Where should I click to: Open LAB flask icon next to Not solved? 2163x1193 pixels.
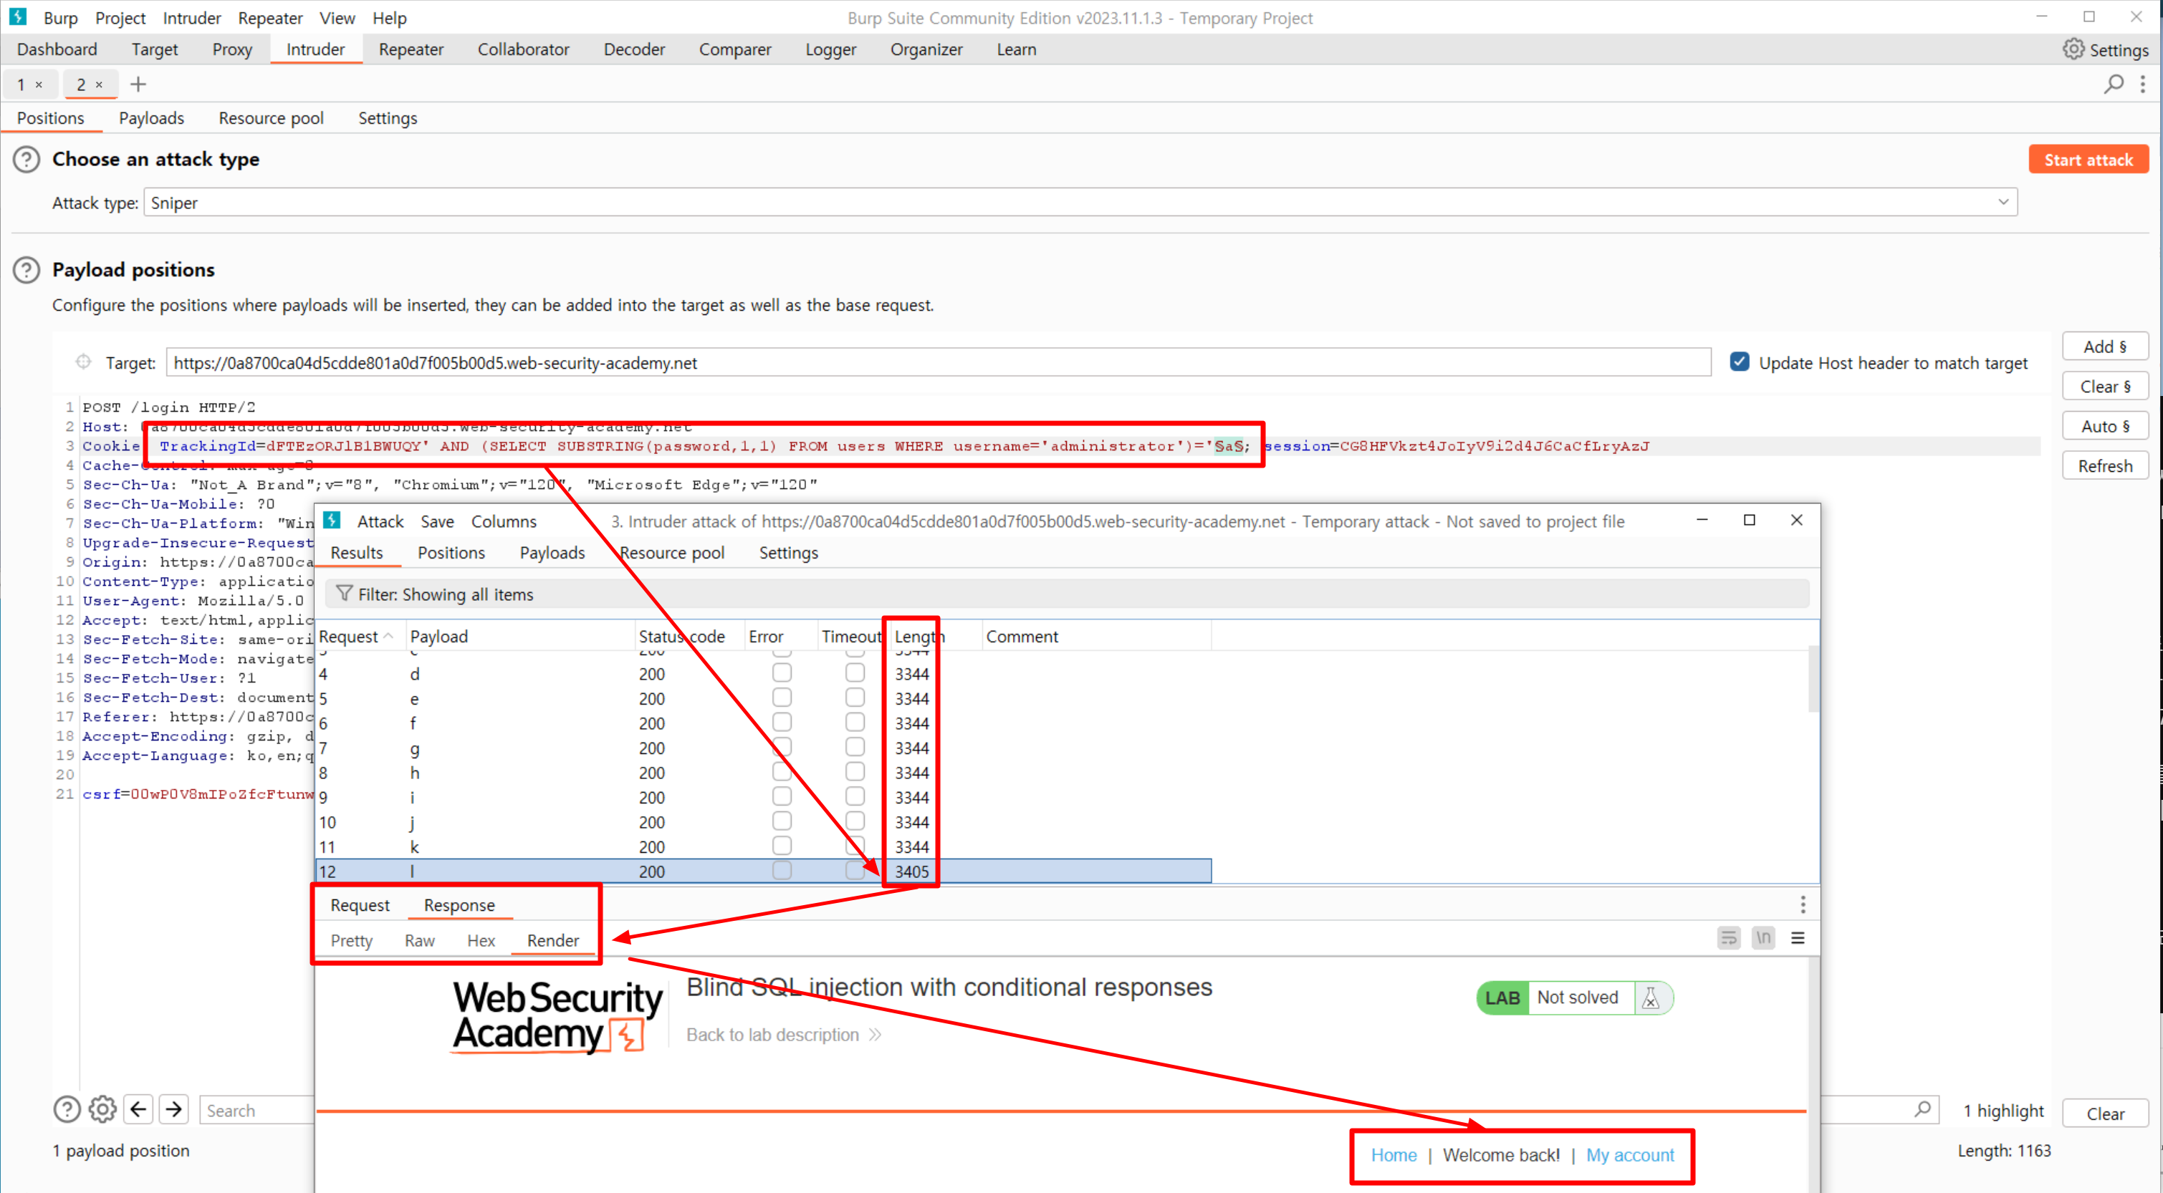(x=1650, y=998)
